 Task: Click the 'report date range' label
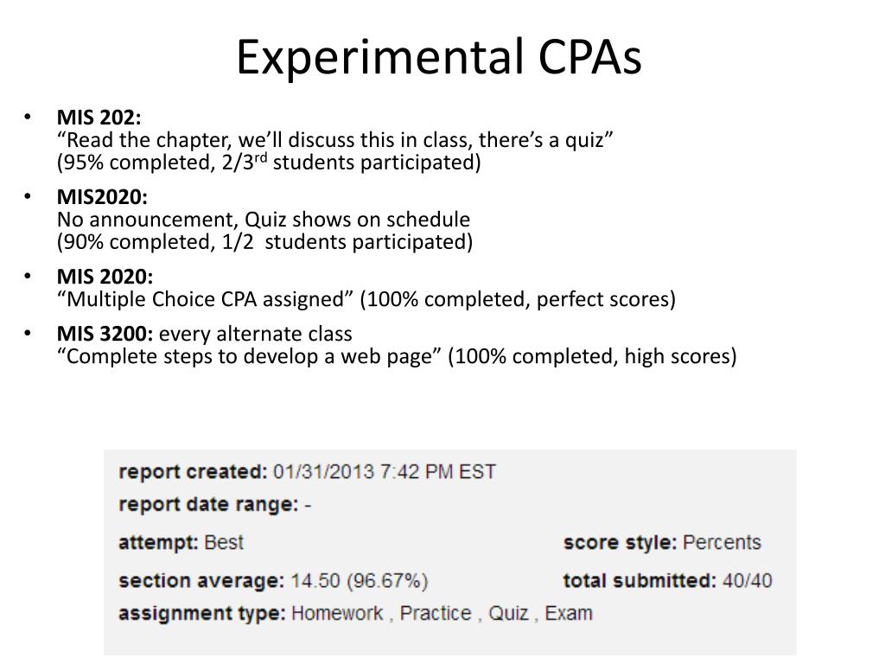click(x=208, y=504)
